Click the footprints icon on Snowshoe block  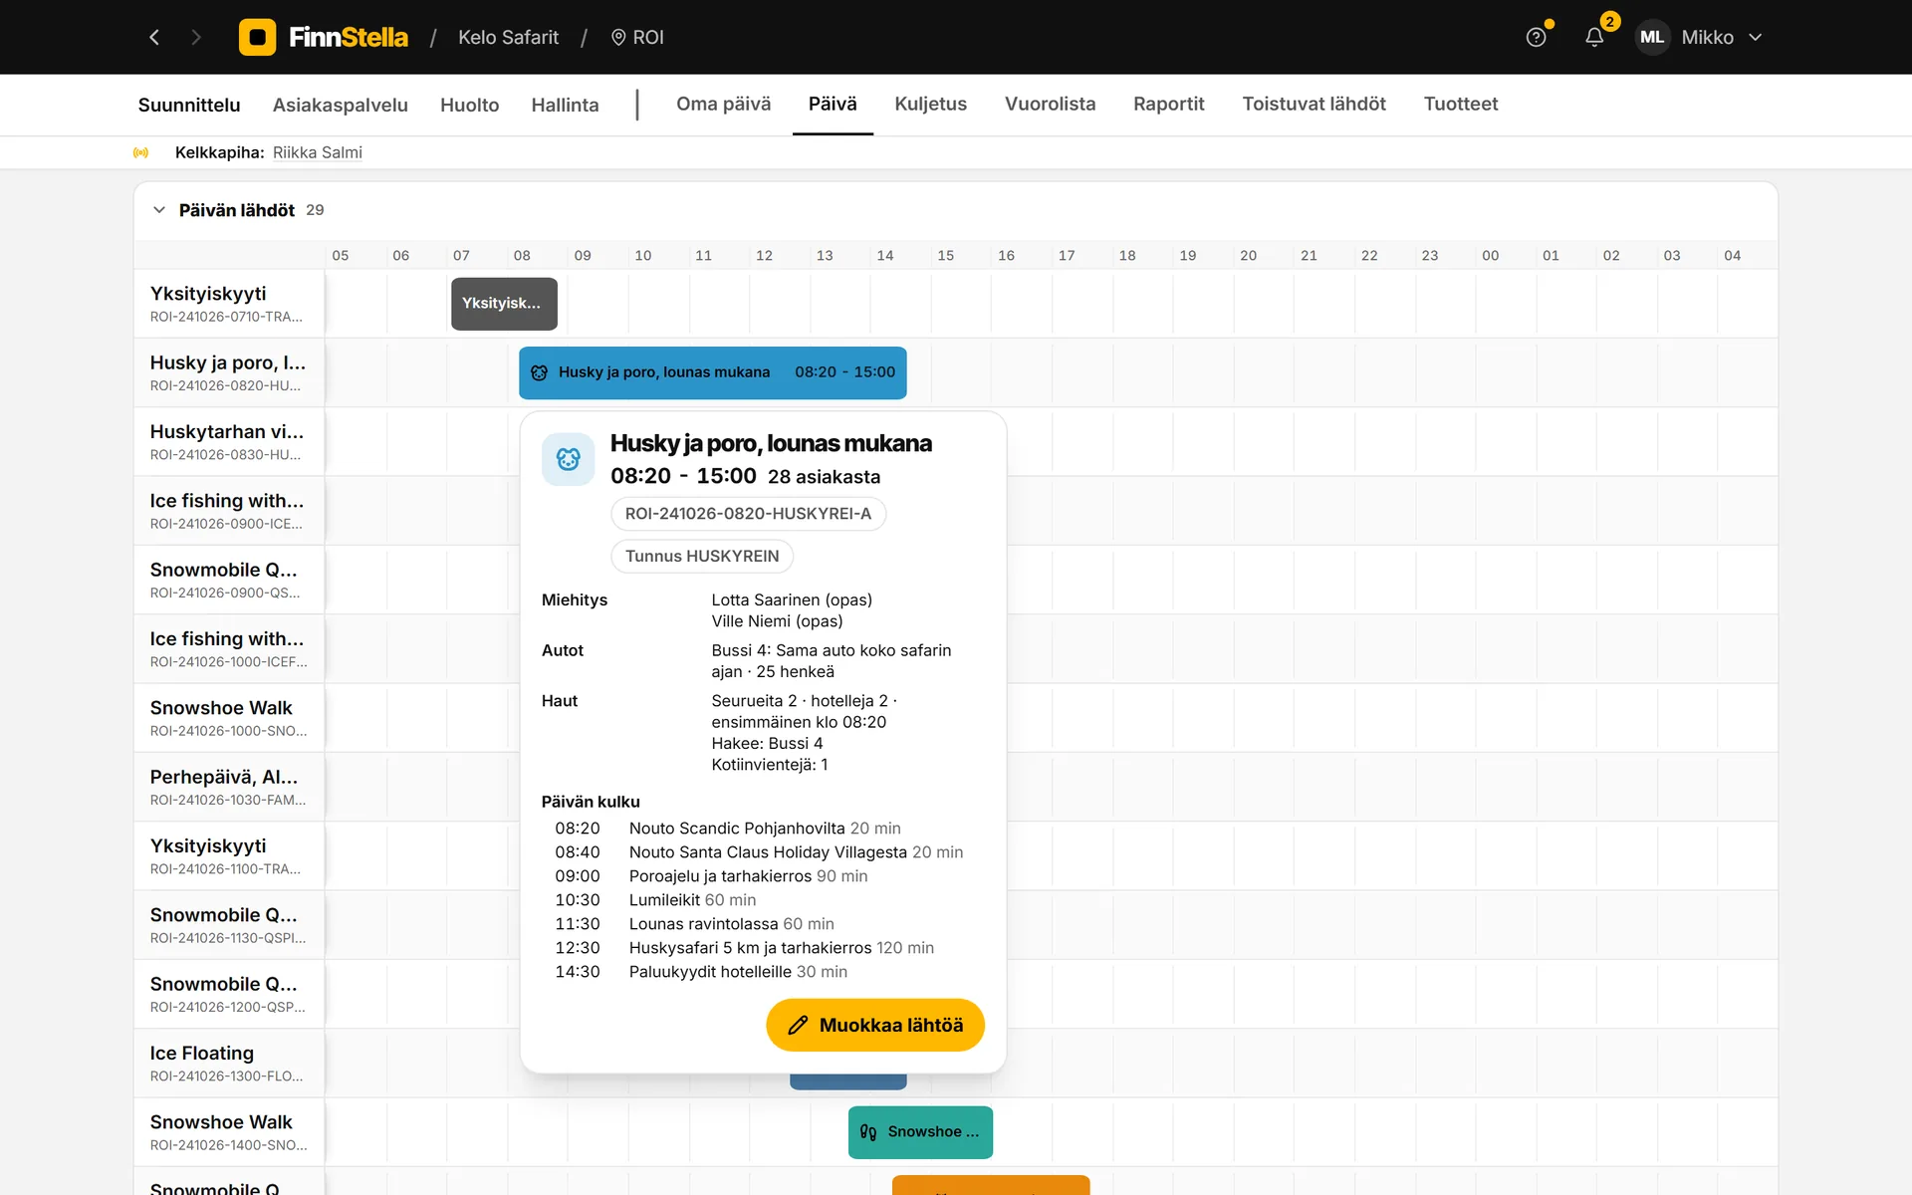coord(868,1132)
